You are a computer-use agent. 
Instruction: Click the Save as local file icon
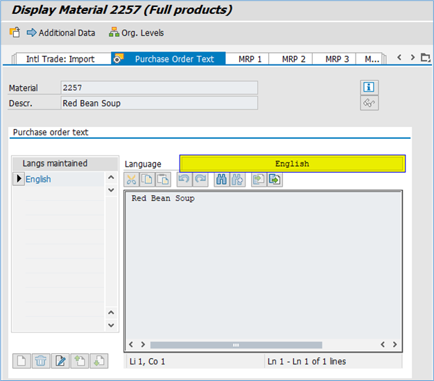[x=275, y=180]
